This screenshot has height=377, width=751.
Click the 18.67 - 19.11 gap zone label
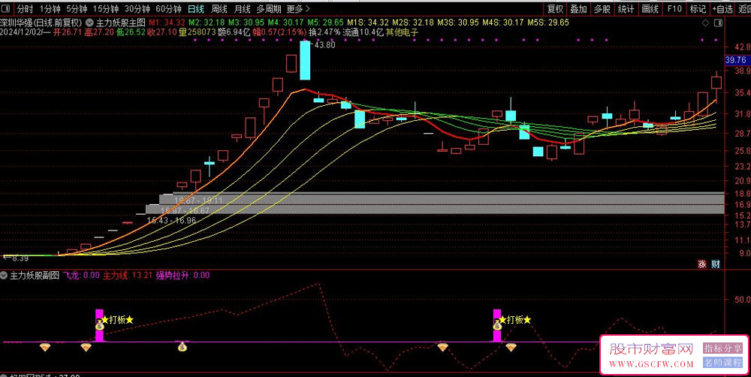pos(198,201)
